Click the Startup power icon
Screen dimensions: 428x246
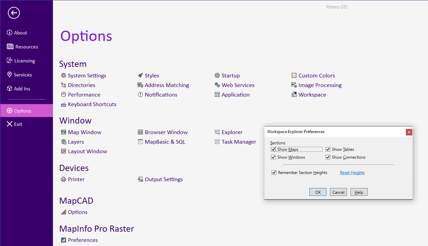click(217, 75)
